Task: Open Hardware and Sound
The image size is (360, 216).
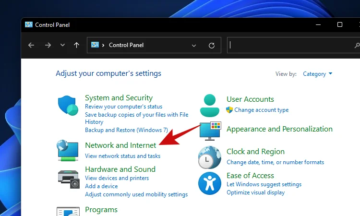Action: click(x=120, y=169)
